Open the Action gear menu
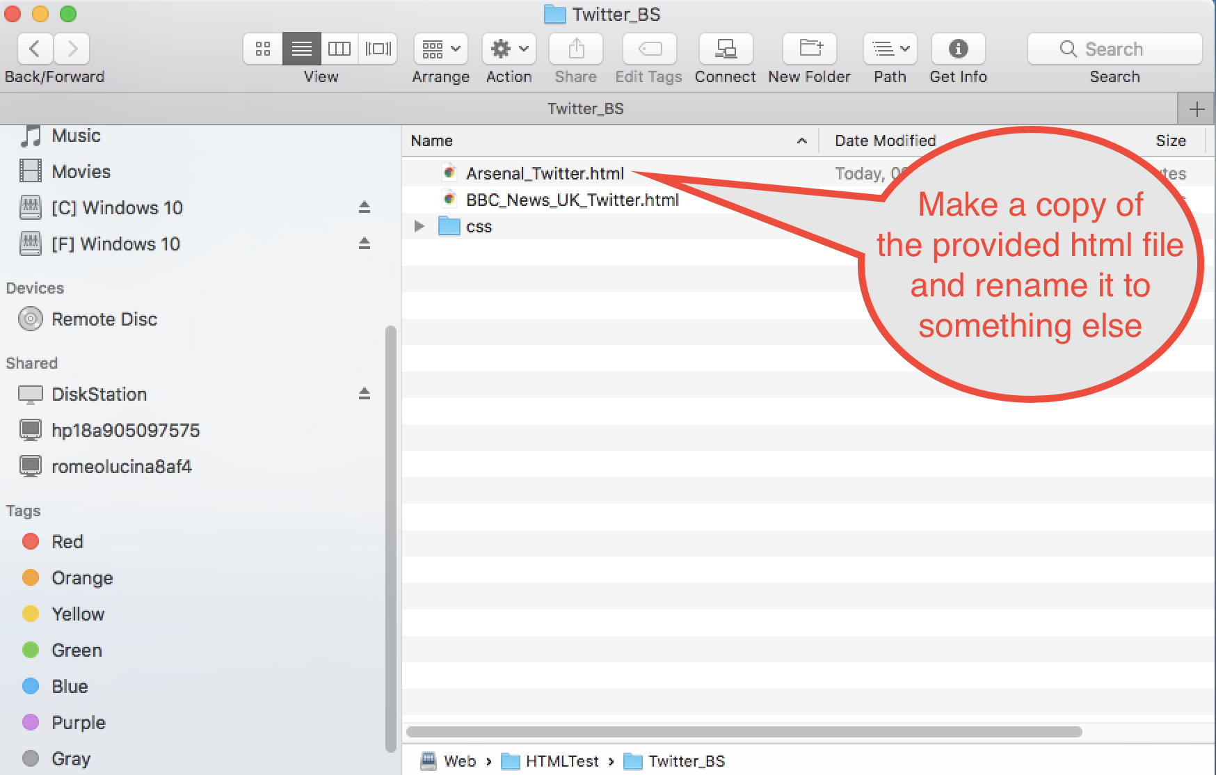The width and height of the screenshot is (1216, 775). pyautogui.click(x=509, y=49)
